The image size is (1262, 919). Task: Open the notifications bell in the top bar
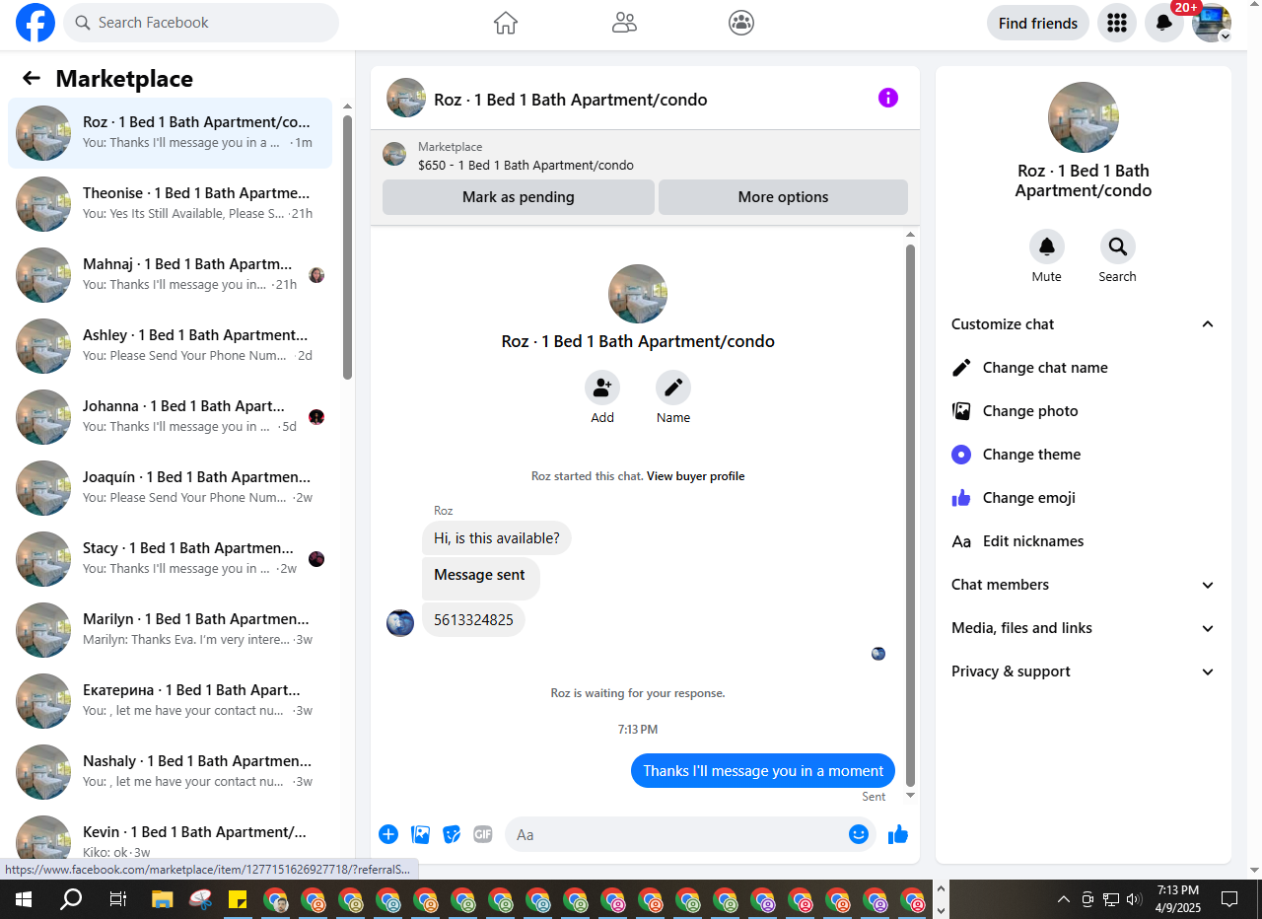tap(1164, 23)
